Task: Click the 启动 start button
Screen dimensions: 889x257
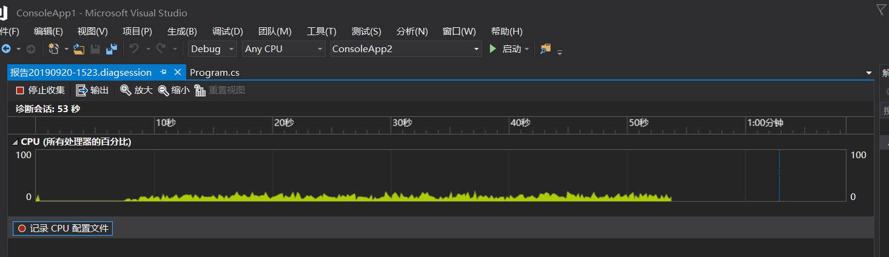Action: point(506,48)
